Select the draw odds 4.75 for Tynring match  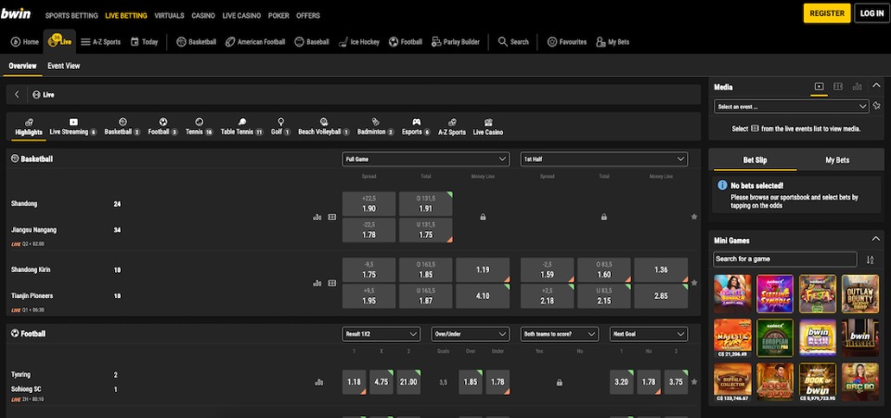pos(381,382)
